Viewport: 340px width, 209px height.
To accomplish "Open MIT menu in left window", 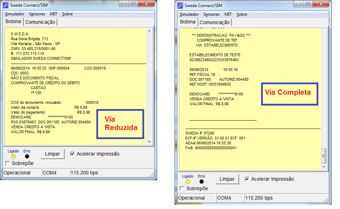I will click(53, 14).
